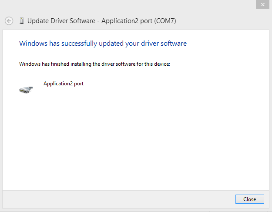Click the small device icon beside the title
This screenshot has width=272, height=212.
(x=22, y=21)
